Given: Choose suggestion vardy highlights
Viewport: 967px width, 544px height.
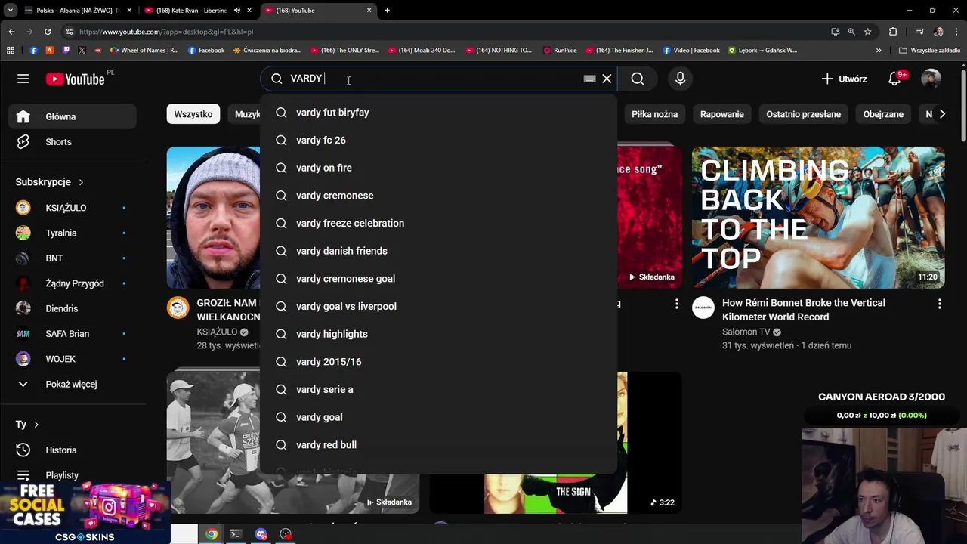Looking at the screenshot, I should [438, 334].
